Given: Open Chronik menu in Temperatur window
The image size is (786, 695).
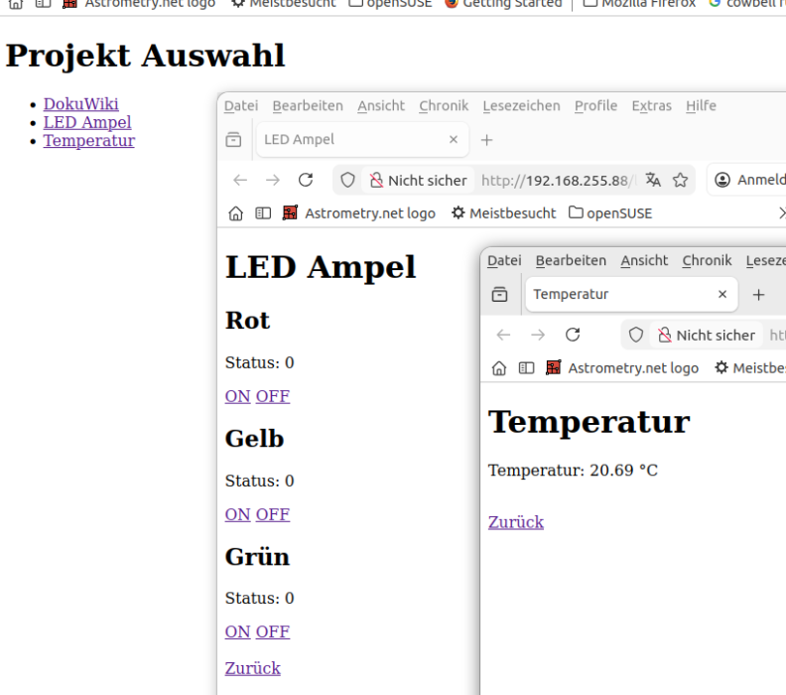Looking at the screenshot, I should tap(707, 261).
